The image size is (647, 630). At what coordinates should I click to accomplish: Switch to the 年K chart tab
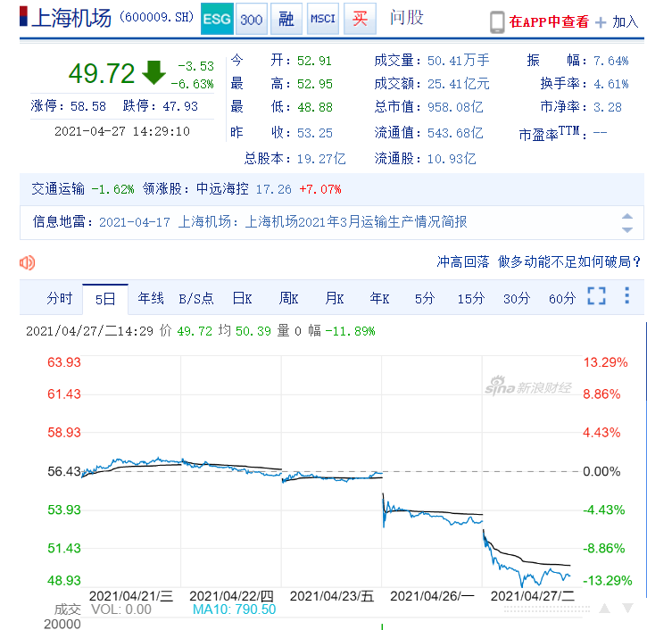click(x=379, y=298)
